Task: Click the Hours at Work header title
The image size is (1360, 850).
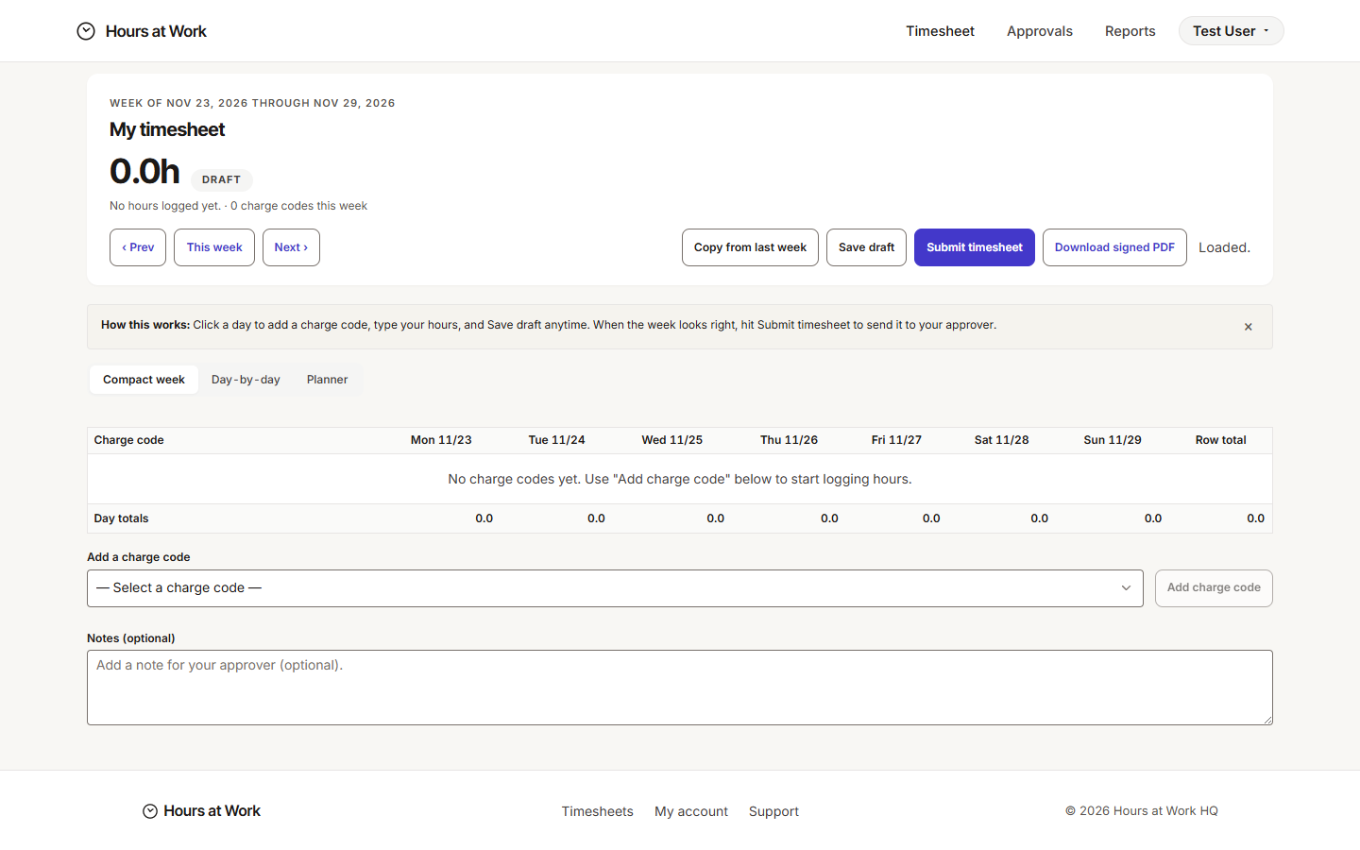Action: [x=156, y=31]
